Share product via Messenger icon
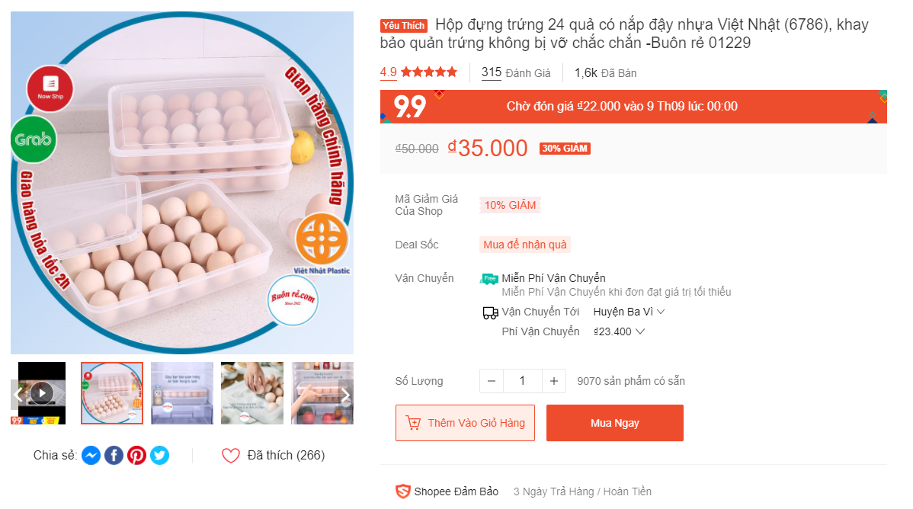 91,456
